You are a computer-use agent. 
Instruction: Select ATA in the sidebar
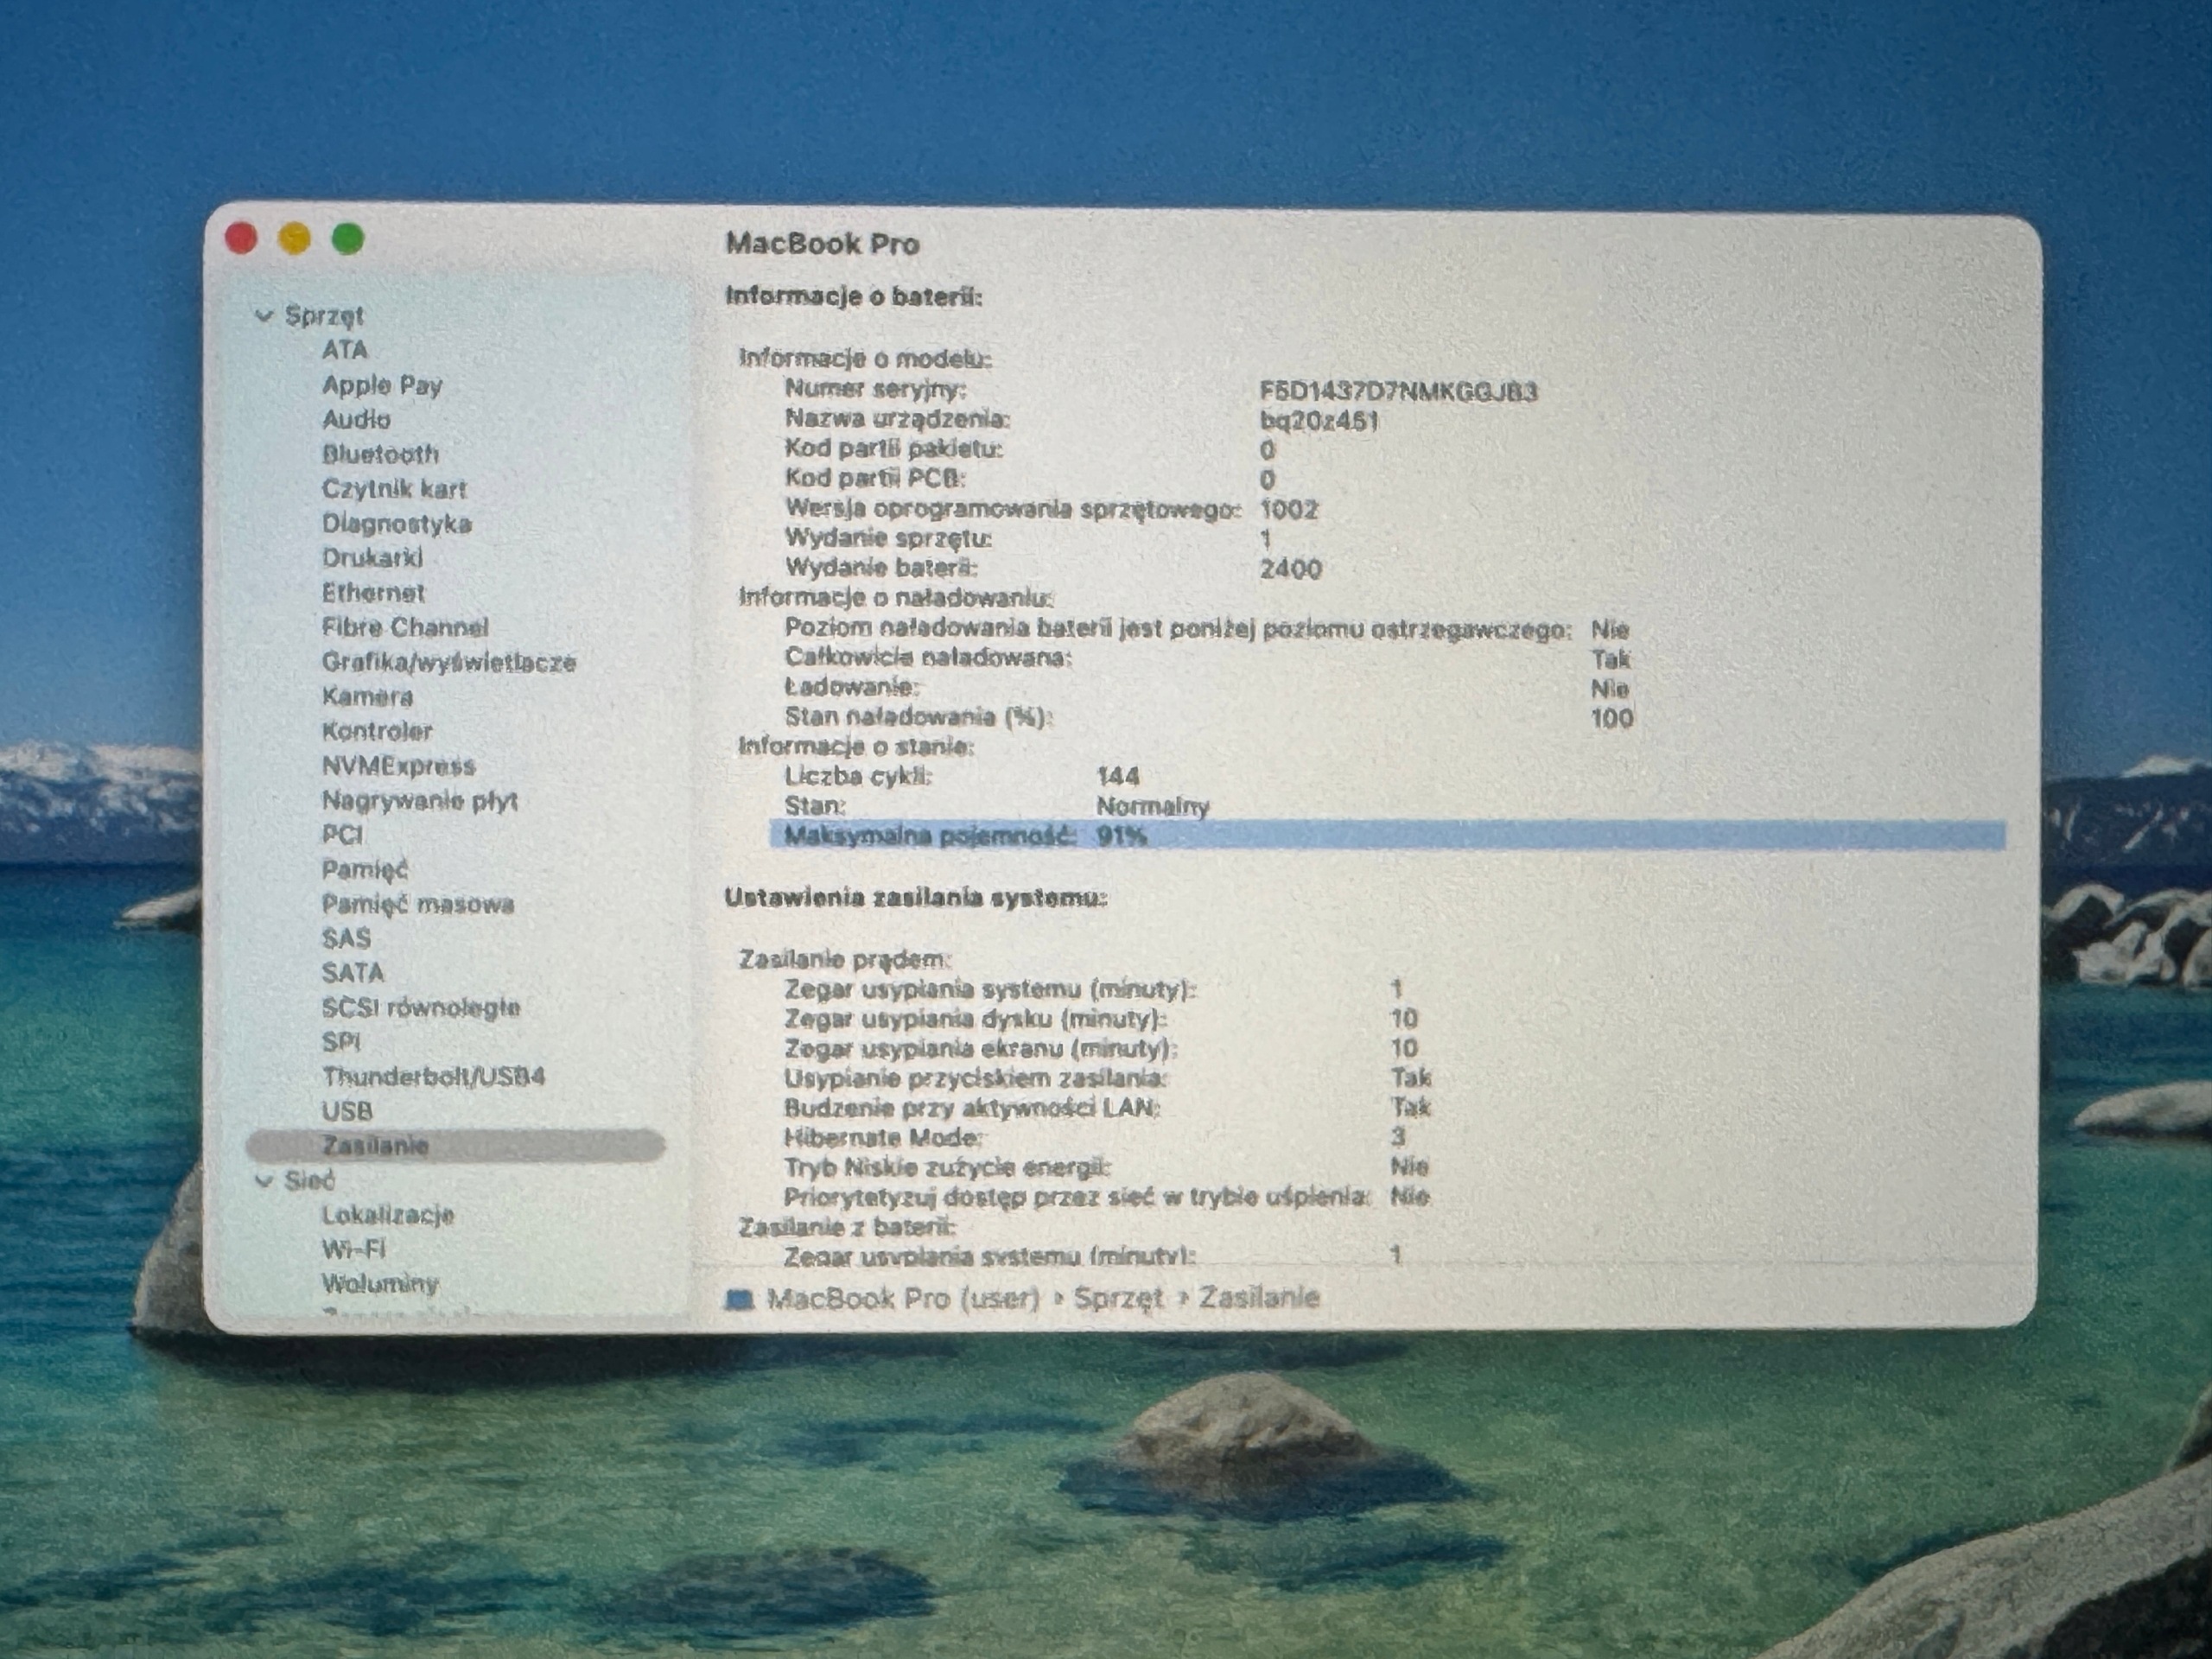(345, 350)
